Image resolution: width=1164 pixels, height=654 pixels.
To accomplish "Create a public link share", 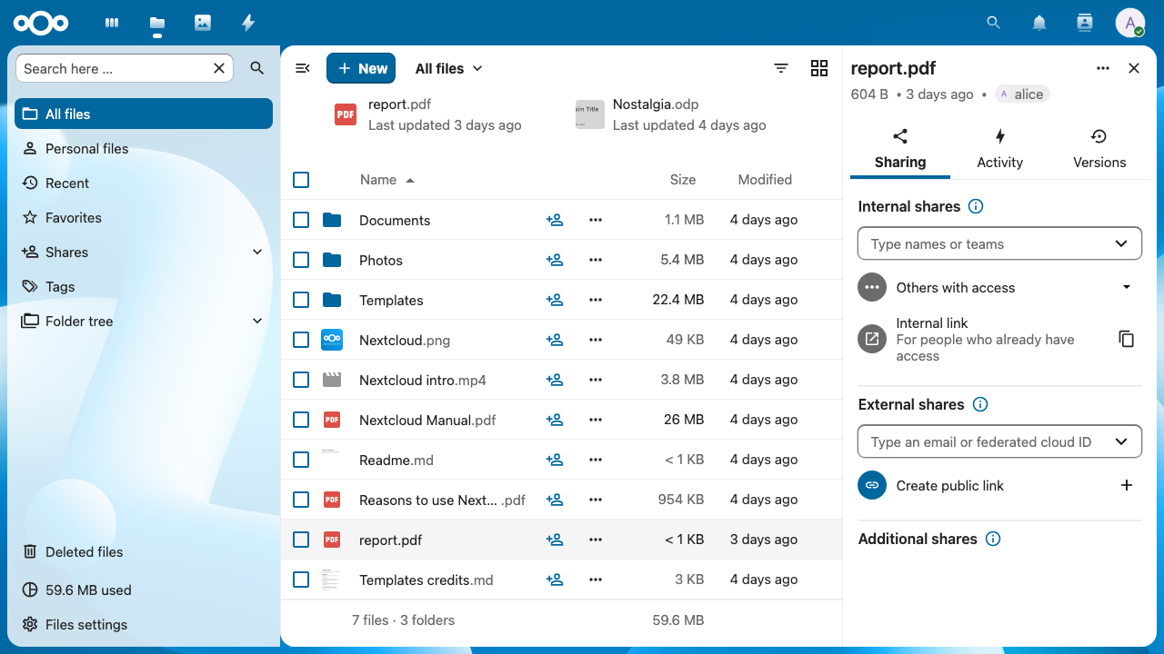I will click(x=1126, y=485).
